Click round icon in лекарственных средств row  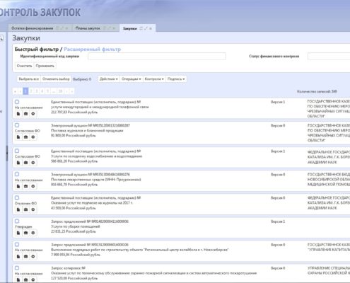[x=33, y=186]
